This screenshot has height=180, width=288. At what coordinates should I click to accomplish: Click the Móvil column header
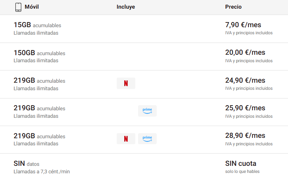tap(32, 7)
